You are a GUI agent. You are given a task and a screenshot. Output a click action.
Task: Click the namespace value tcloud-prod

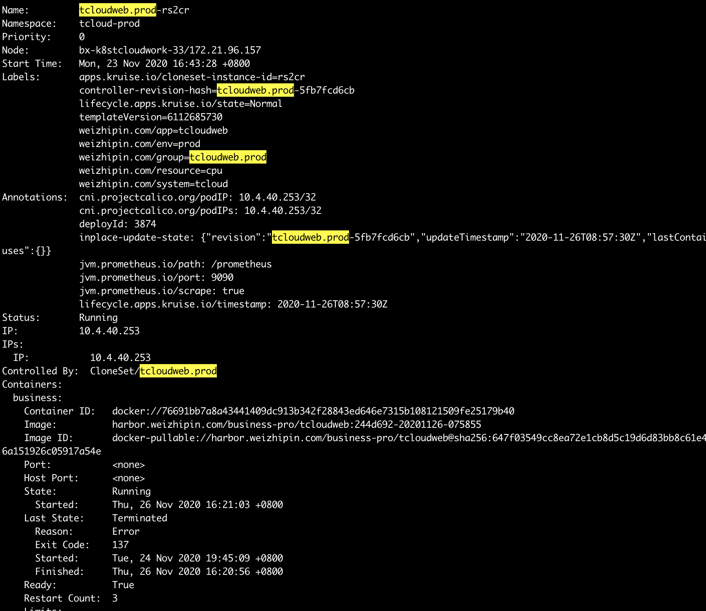109,23
